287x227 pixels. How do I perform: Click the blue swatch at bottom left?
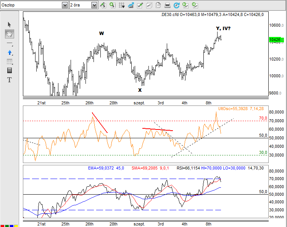click(x=11, y=226)
